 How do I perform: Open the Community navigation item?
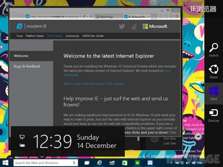pos(72,36)
